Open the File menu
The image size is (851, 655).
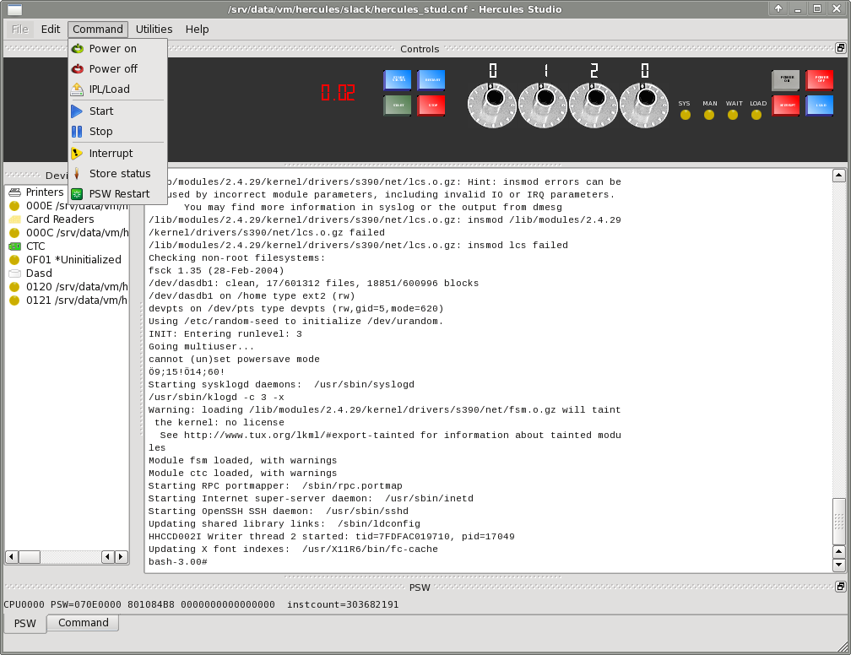click(x=20, y=30)
